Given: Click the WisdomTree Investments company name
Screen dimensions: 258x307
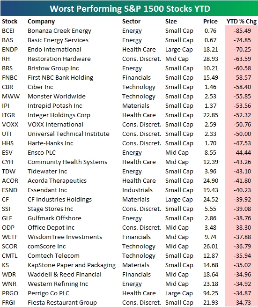Looking at the screenshot, I should click(x=65, y=237).
